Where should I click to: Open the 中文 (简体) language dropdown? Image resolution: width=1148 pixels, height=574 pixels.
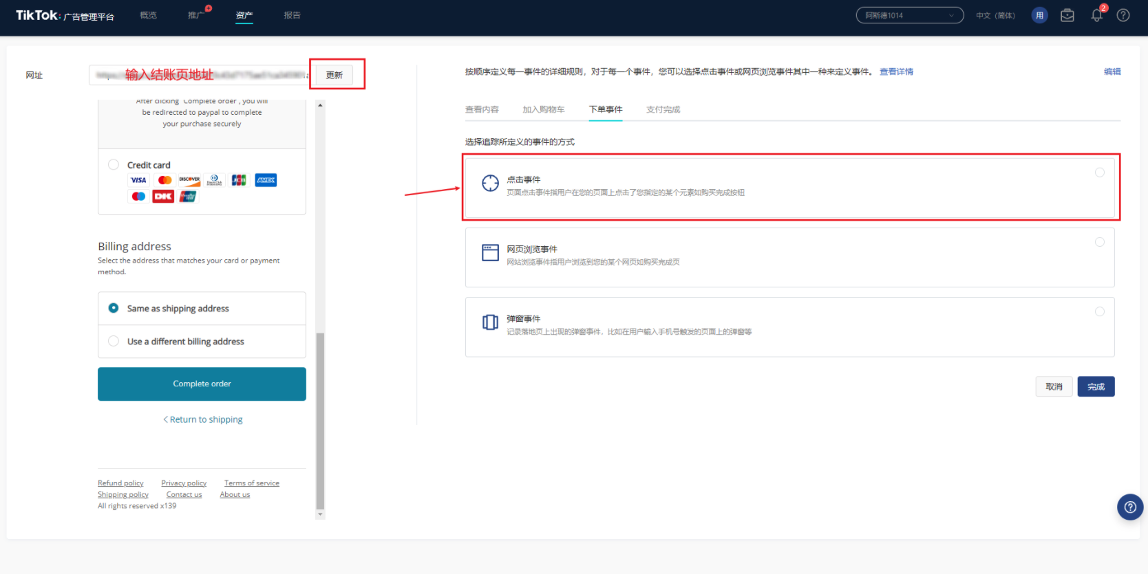pos(995,15)
